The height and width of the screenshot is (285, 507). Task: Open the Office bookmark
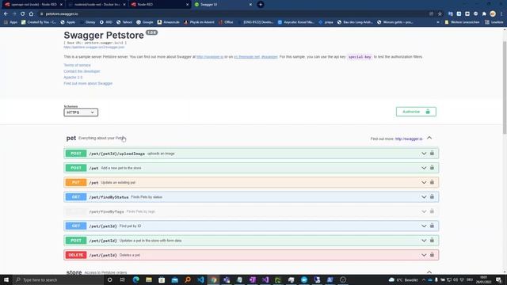point(226,22)
